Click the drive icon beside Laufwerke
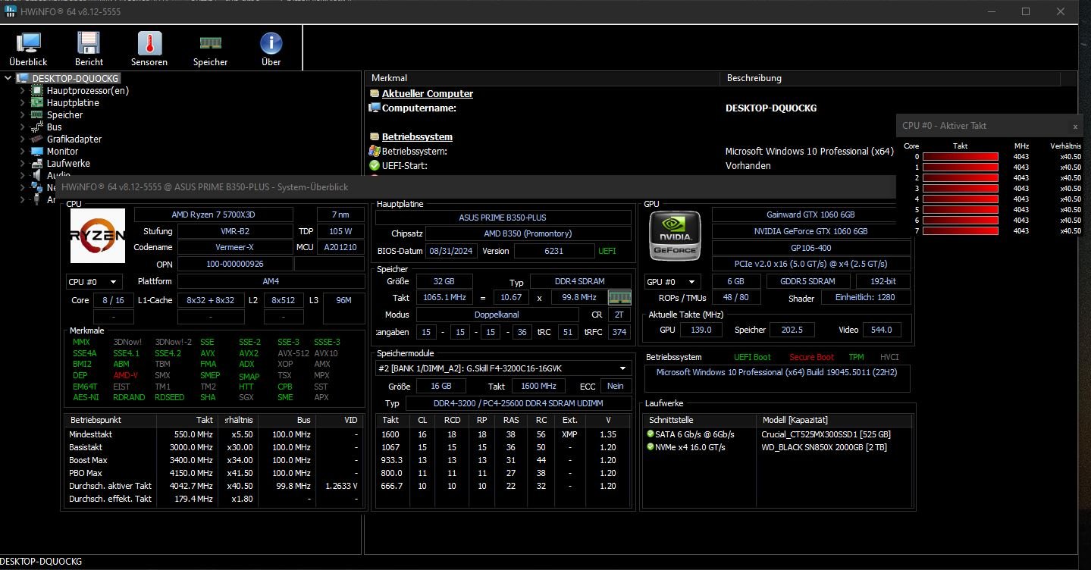 36,164
